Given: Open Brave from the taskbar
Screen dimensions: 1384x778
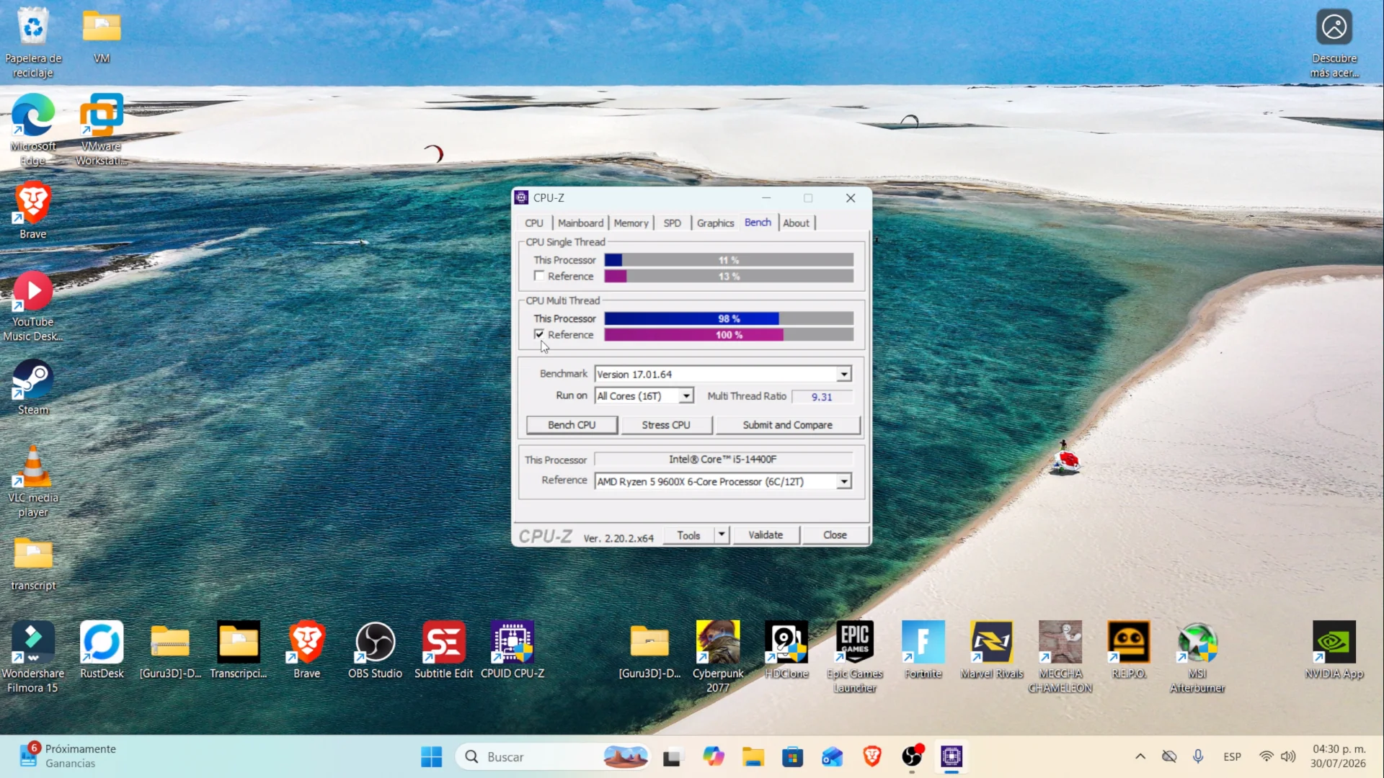Looking at the screenshot, I should coord(872,756).
